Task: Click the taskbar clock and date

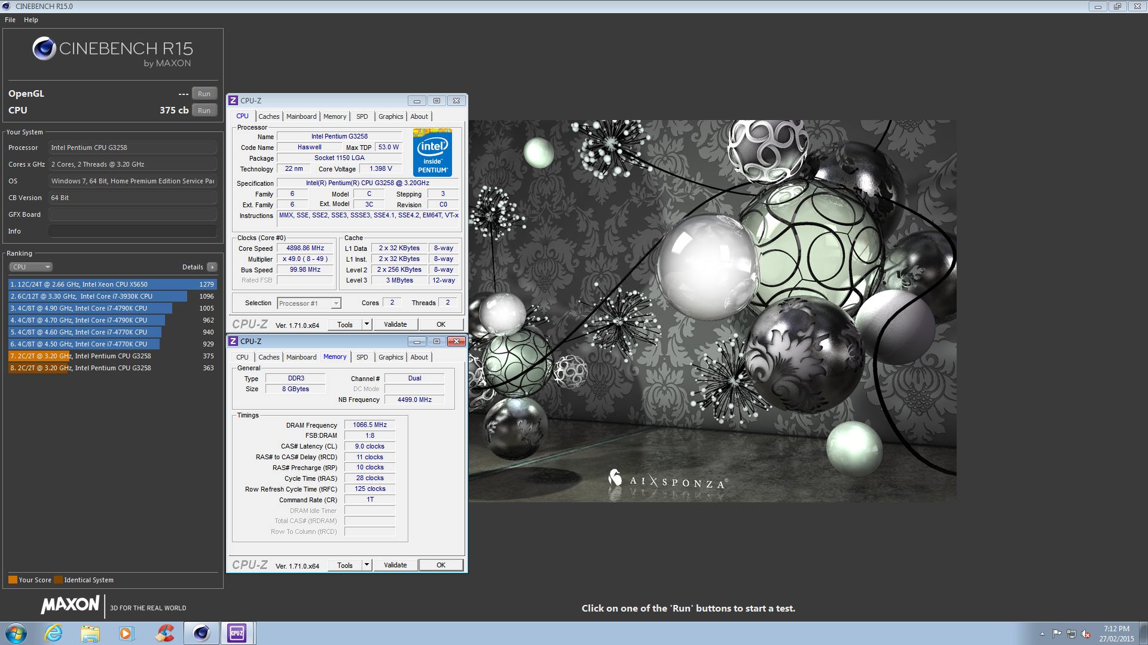Action: point(1116,634)
